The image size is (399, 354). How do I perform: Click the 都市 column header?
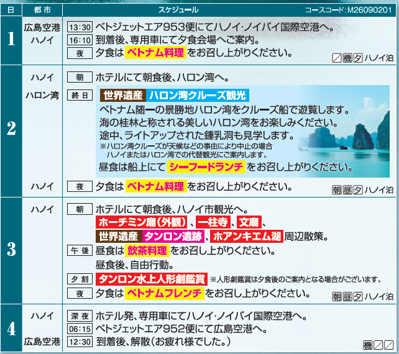coord(42,11)
